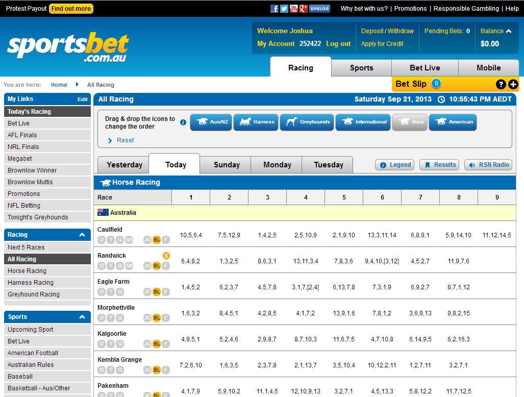This screenshot has width=524, height=397.
Task: Click the Bet Slip count badge
Action: tap(436, 84)
